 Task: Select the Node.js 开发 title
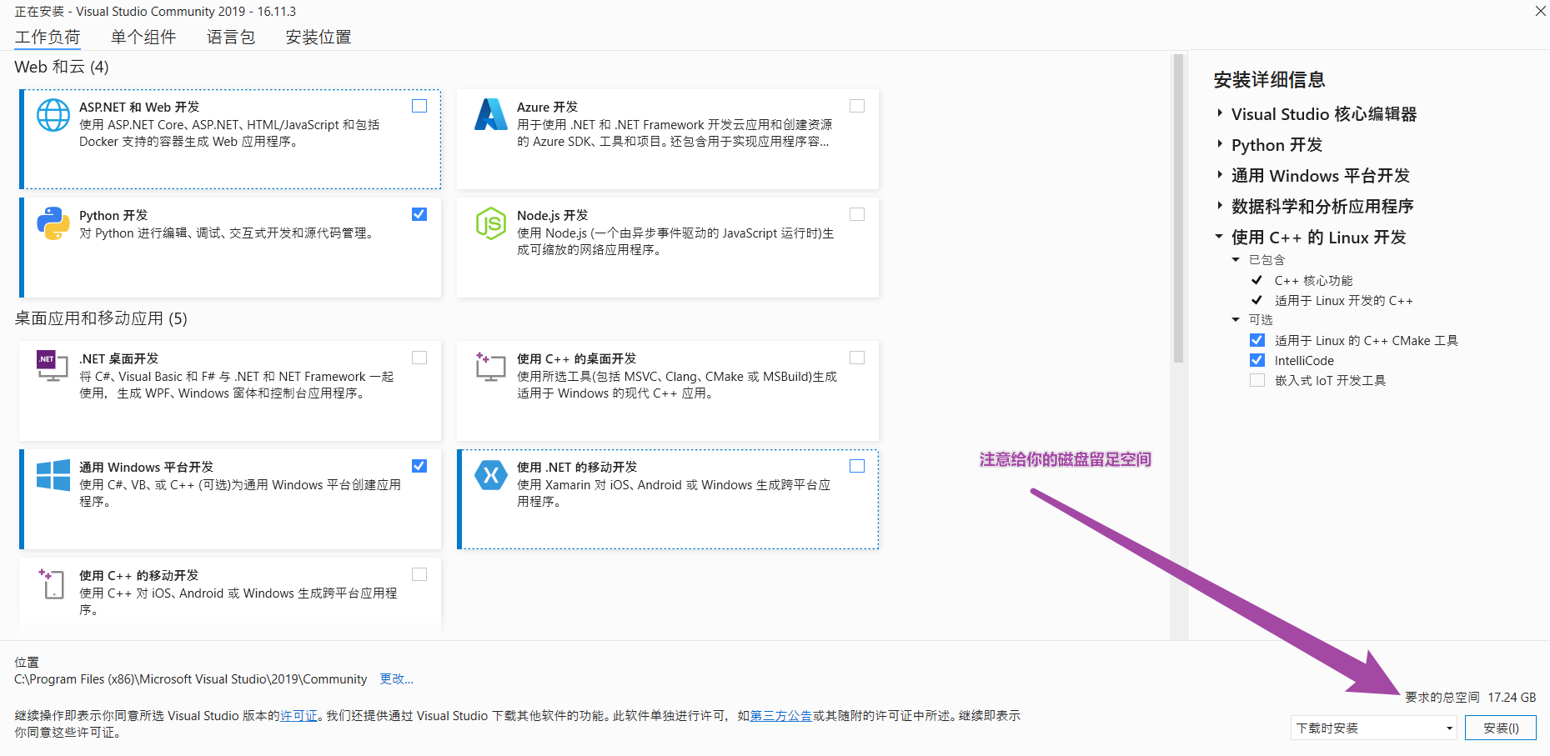click(x=552, y=215)
